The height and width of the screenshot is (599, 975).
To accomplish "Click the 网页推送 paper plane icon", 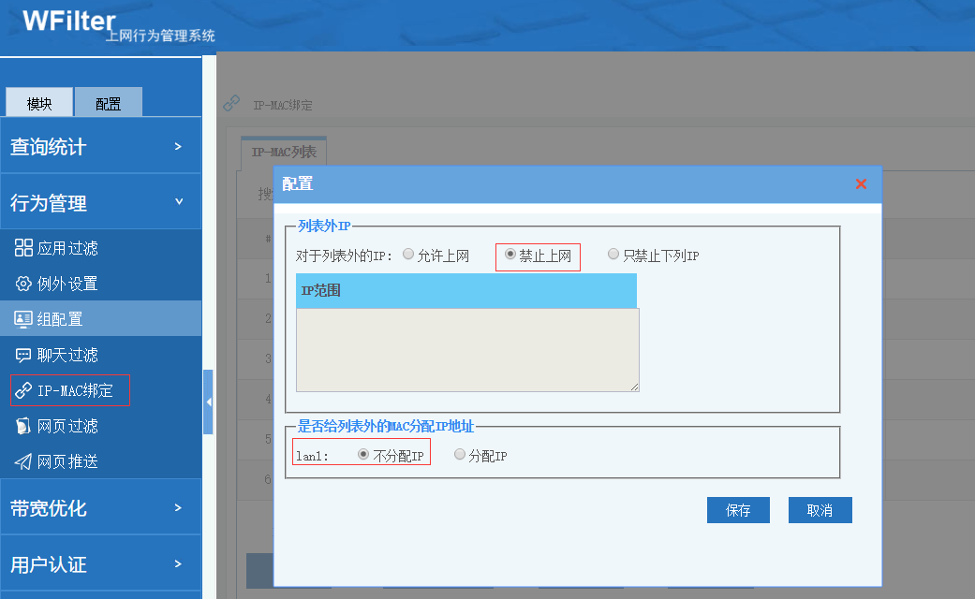I will click(23, 461).
